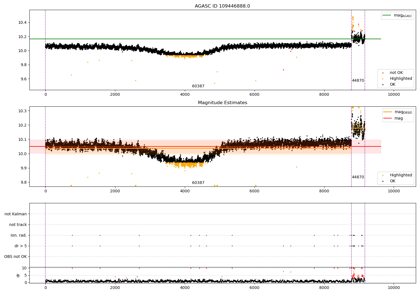Click orange line sample beside mag OBSID legend
The width and height of the screenshot is (420, 294).
[x=388, y=112]
